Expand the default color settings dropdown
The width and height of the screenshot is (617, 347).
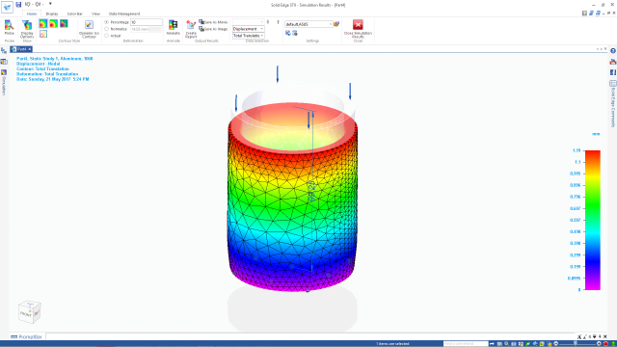click(308, 24)
